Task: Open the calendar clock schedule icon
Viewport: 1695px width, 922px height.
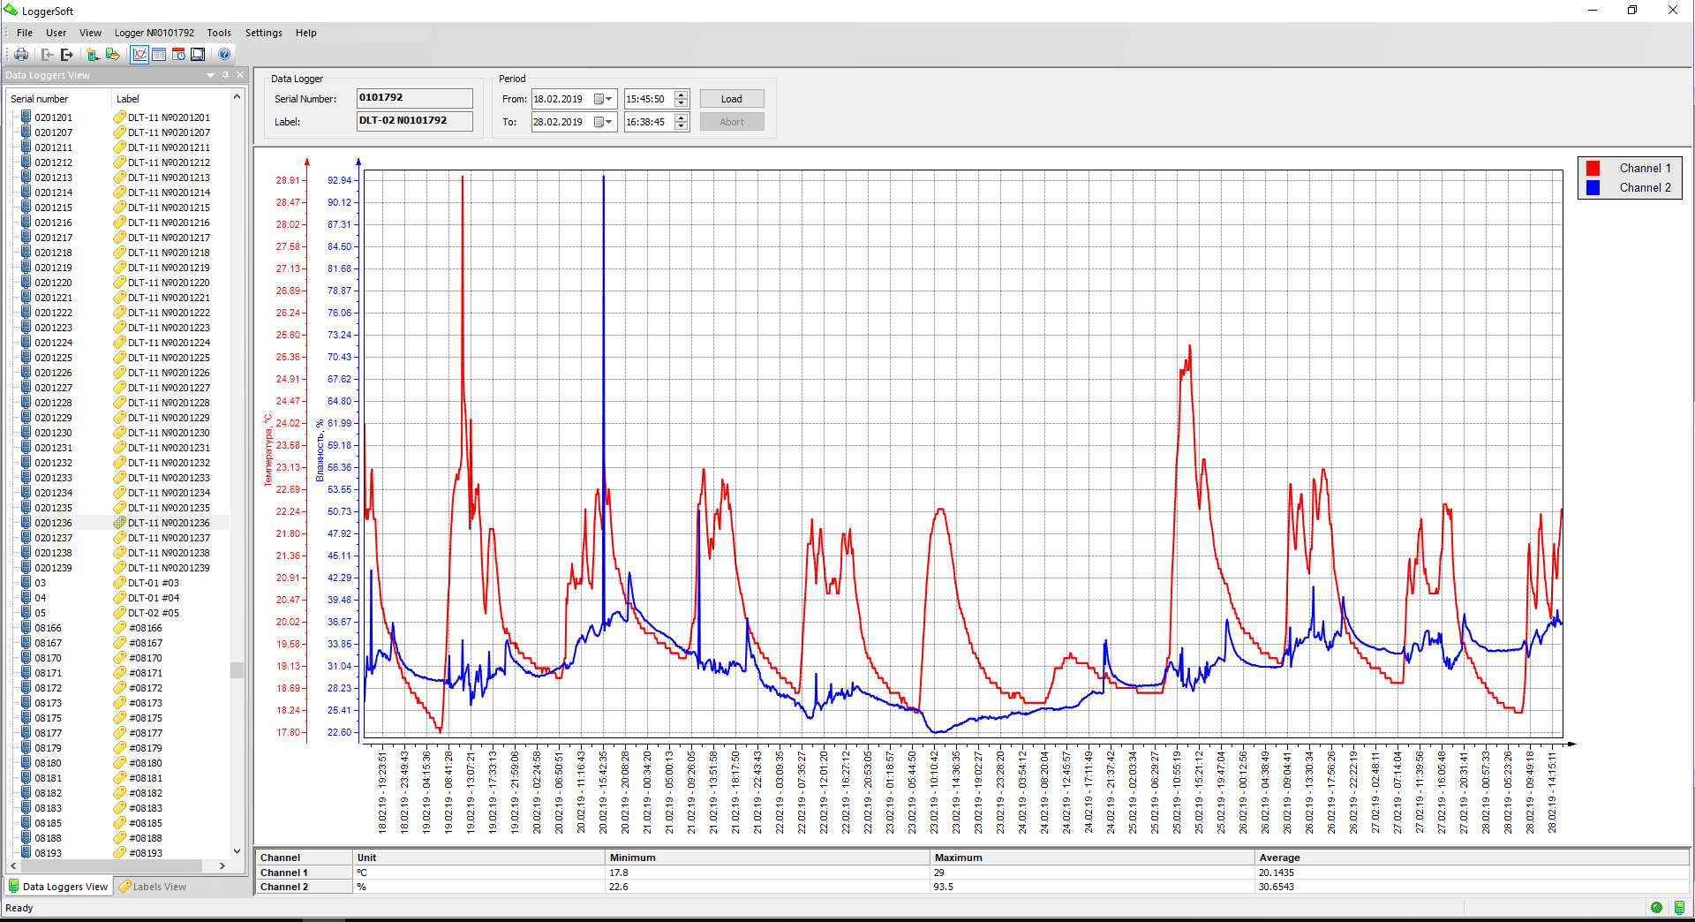Action: [178, 55]
